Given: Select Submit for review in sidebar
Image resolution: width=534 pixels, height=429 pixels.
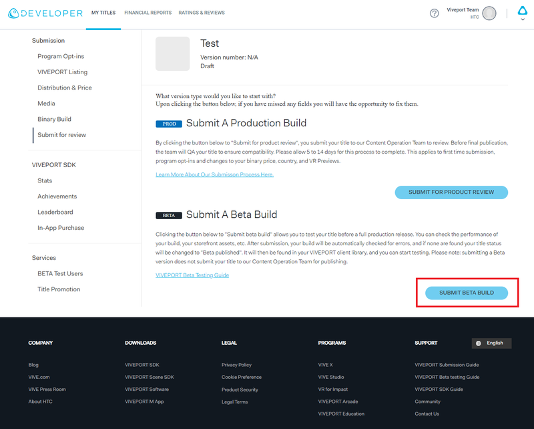Looking at the screenshot, I should point(61,135).
